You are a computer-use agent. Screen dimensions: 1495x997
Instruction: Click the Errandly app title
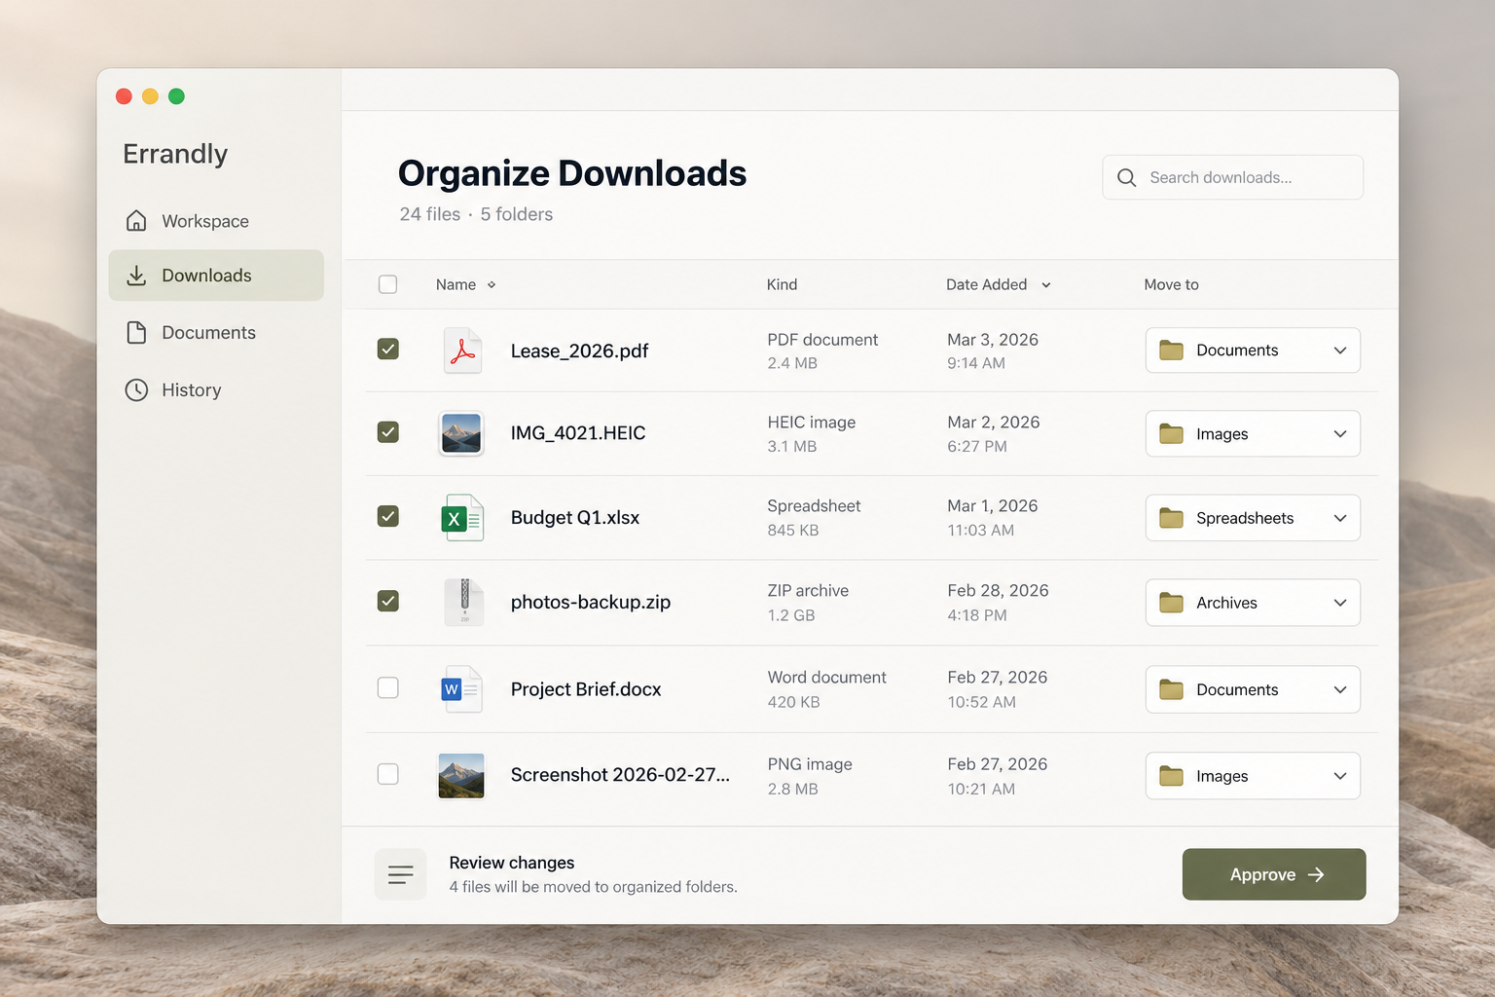175,154
